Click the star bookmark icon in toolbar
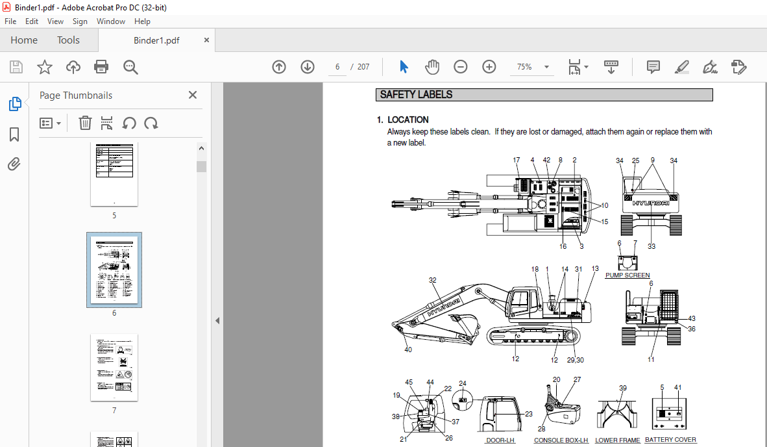Screen dimensions: 767x447 click(x=45, y=67)
